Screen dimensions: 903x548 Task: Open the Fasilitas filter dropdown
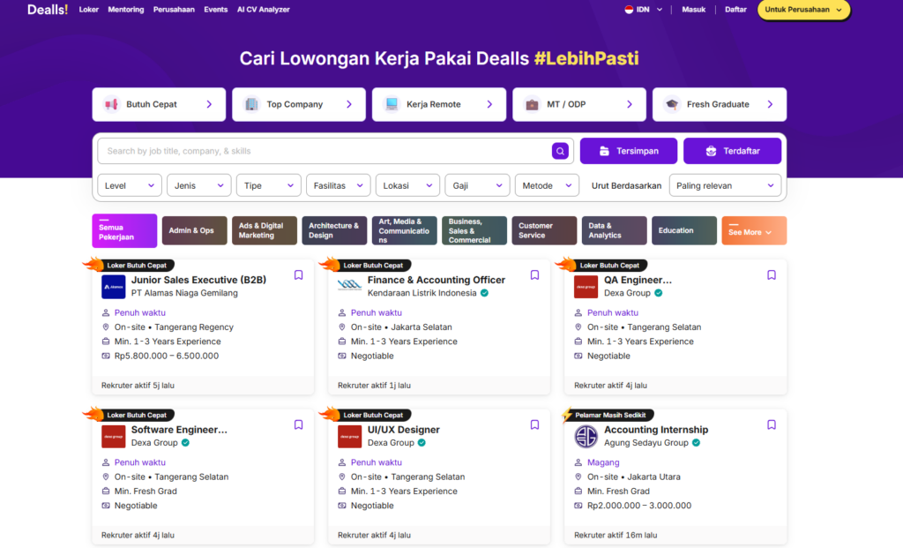338,185
